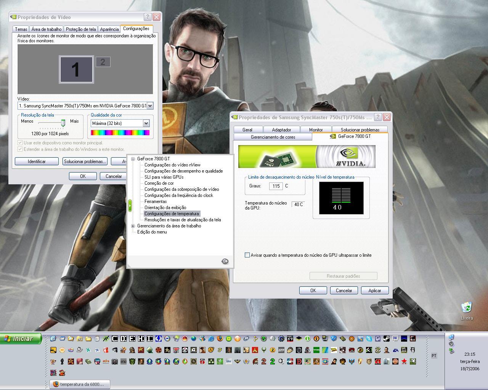This screenshot has height=390, width=488.
Task: Click the Iniciar start button
Action: point(21,339)
